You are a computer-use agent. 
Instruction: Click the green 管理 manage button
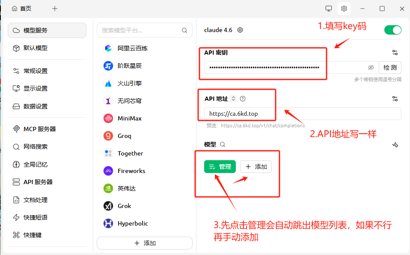tap(220, 167)
